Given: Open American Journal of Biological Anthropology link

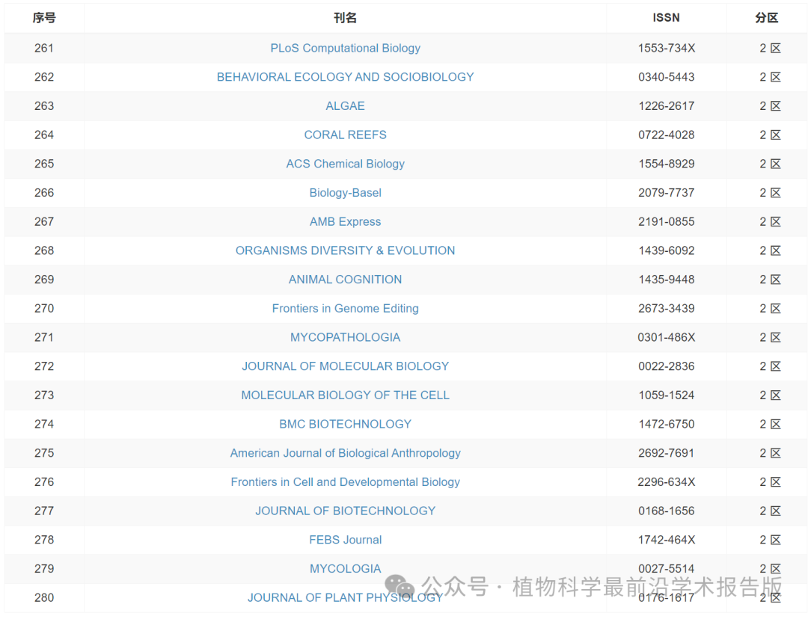Looking at the screenshot, I should [345, 453].
